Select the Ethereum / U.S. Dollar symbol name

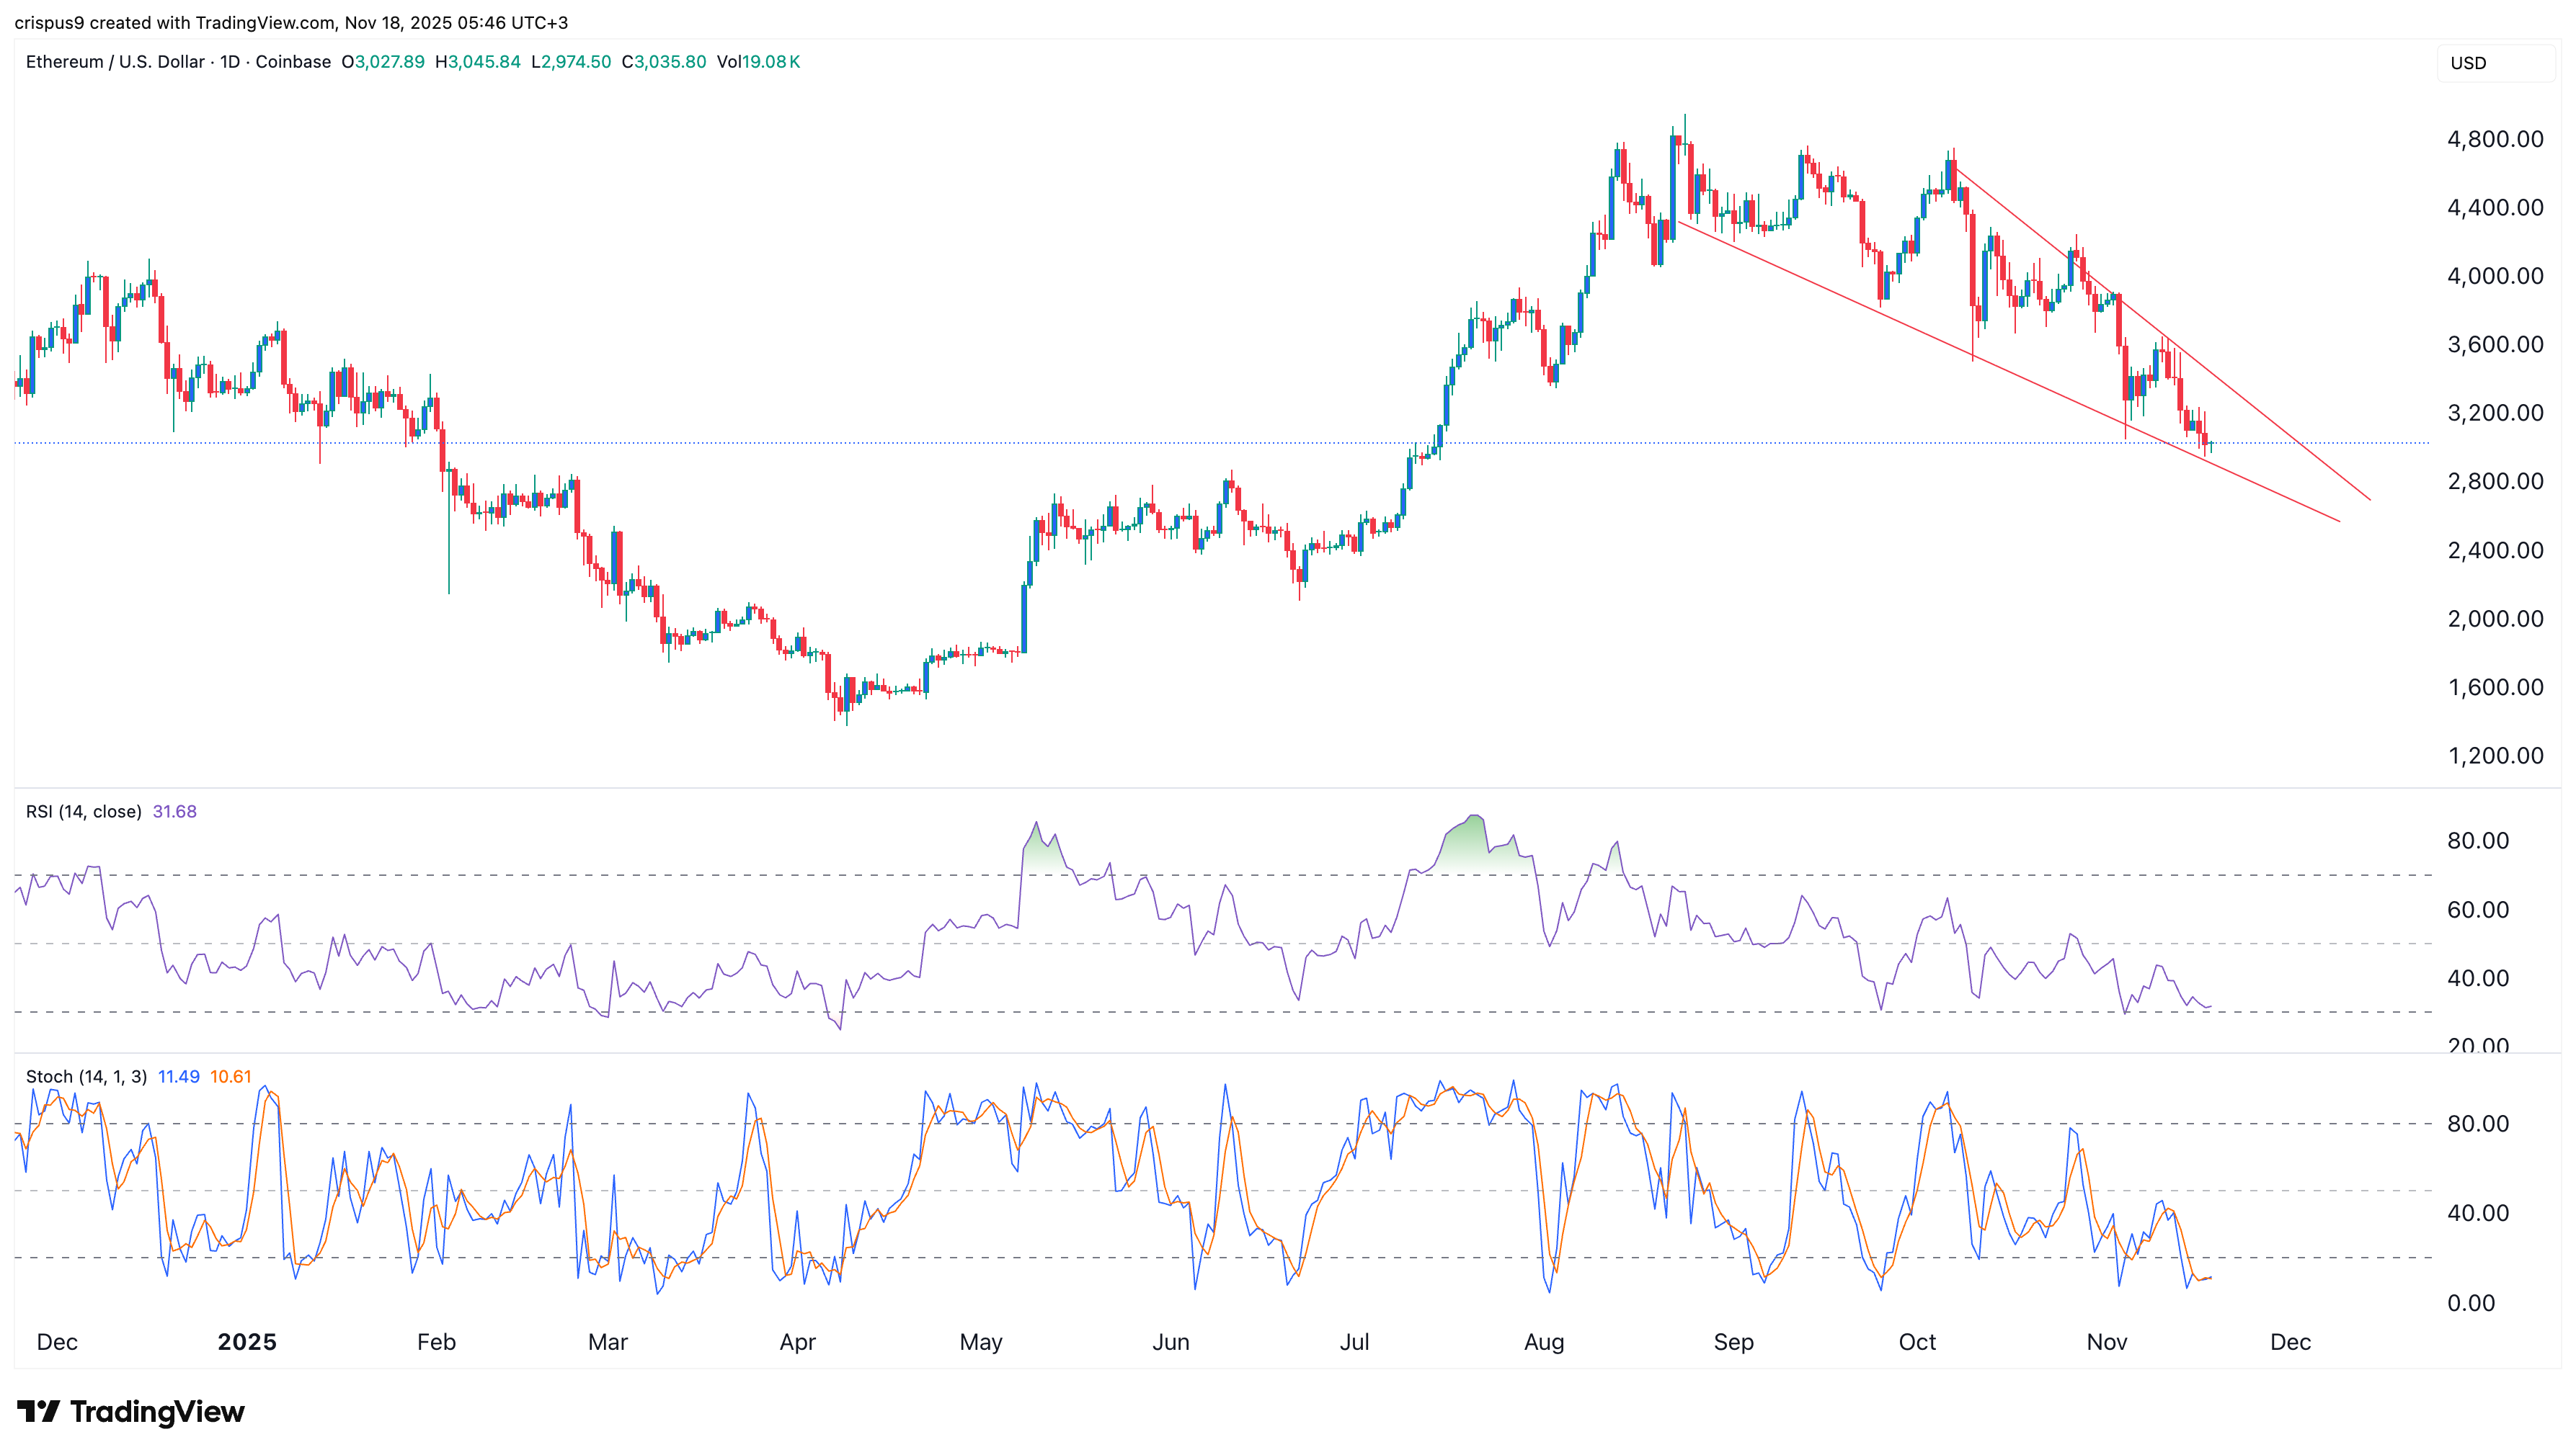click(115, 62)
